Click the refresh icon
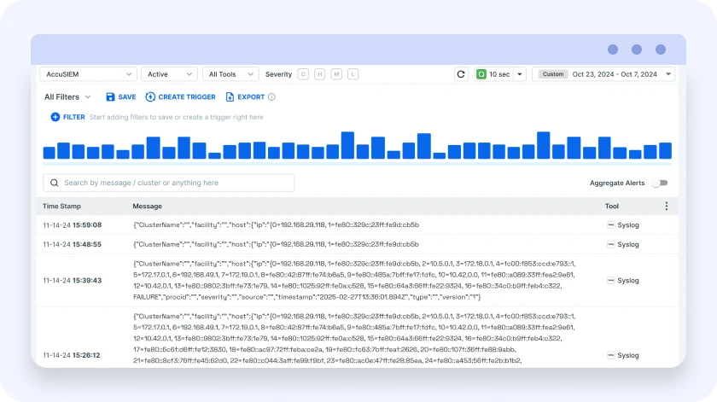This screenshot has height=402, width=717. 461,74
